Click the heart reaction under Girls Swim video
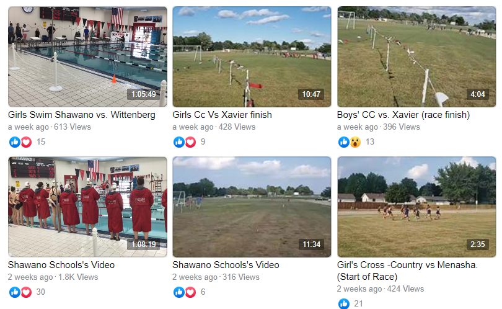 [x=26, y=141]
